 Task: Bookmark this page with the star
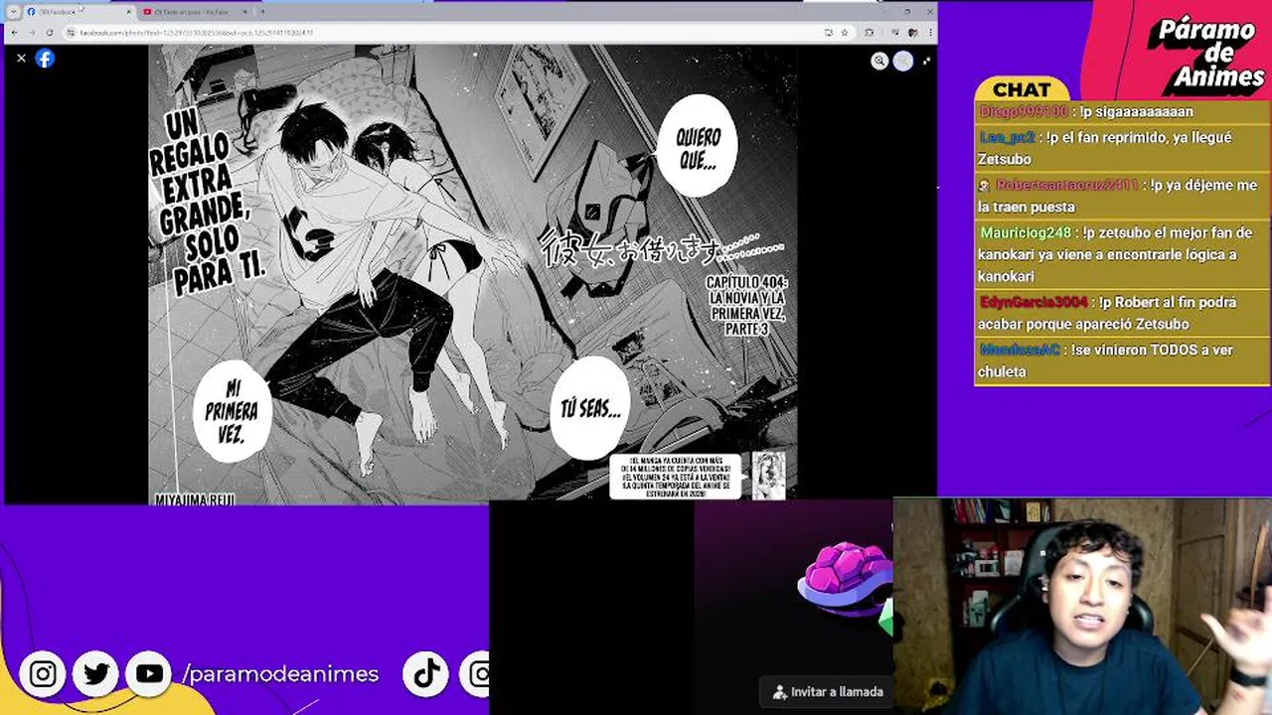pyautogui.click(x=845, y=33)
